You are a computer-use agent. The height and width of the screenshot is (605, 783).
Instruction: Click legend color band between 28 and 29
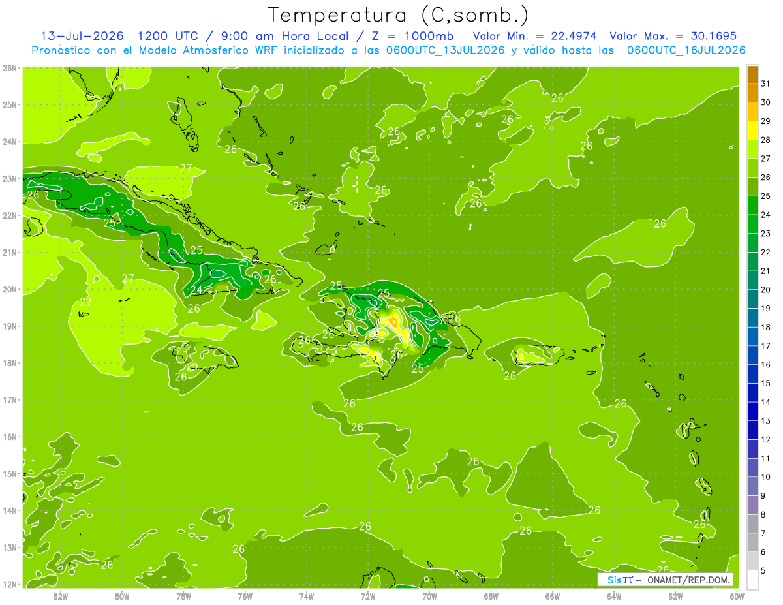(x=752, y=131)
